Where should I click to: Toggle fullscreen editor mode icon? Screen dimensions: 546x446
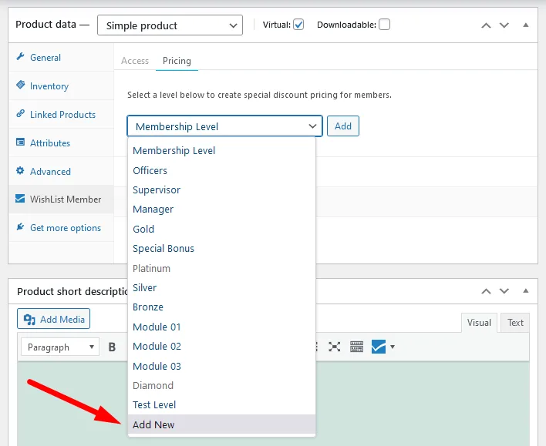335,347
